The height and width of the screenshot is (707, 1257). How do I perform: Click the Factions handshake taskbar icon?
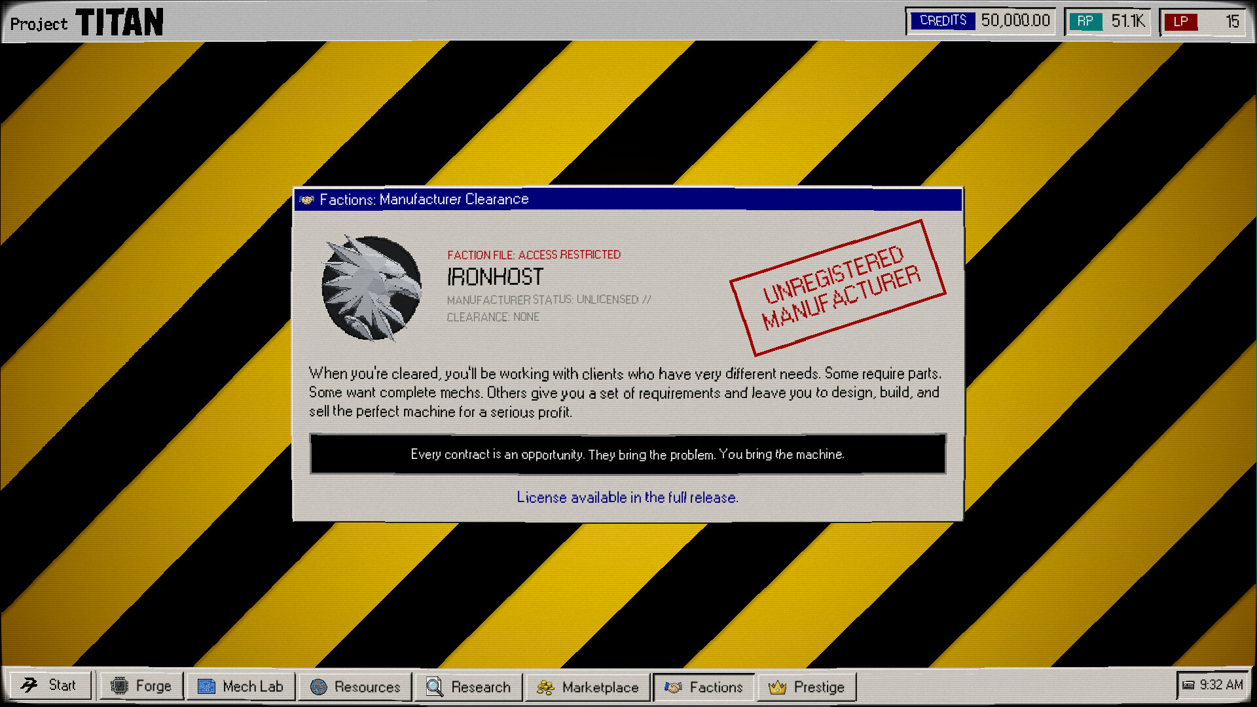coord(673,687)
